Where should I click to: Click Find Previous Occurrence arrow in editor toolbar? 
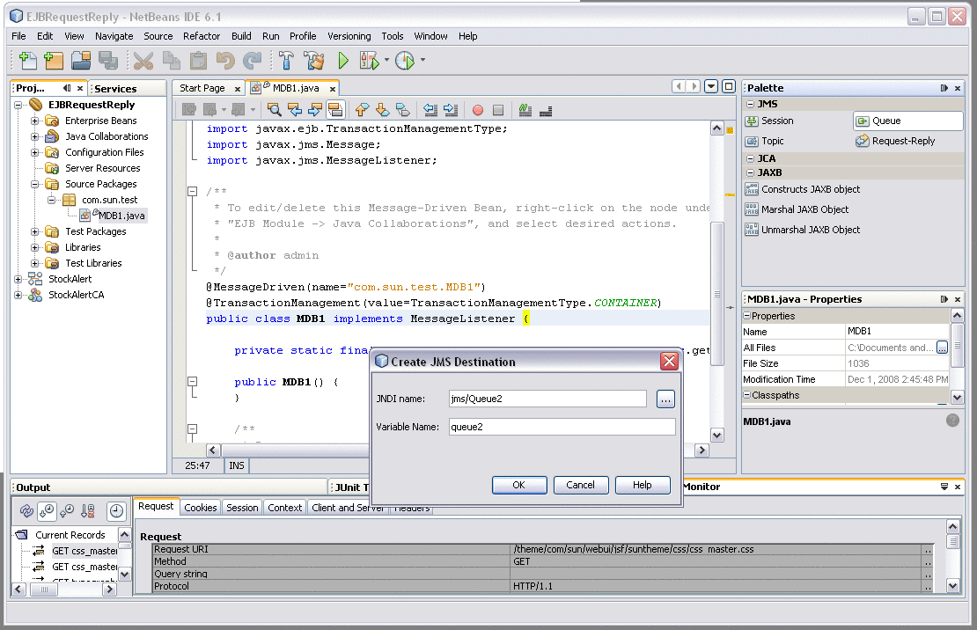pos(295,110)
